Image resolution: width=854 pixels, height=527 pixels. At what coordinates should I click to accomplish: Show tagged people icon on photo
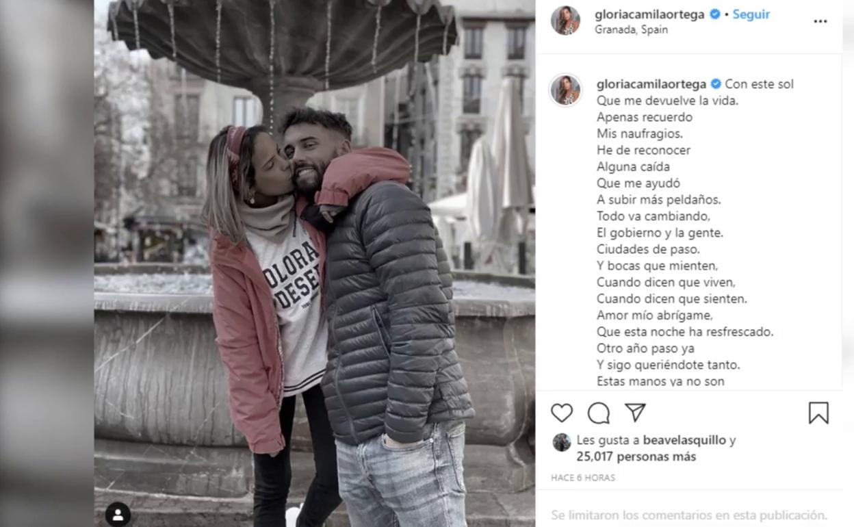coord(118,514)
